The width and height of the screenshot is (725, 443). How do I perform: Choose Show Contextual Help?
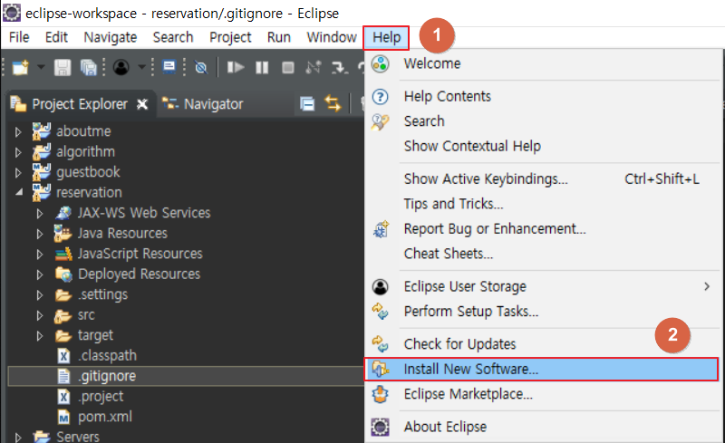click(544, 146)
